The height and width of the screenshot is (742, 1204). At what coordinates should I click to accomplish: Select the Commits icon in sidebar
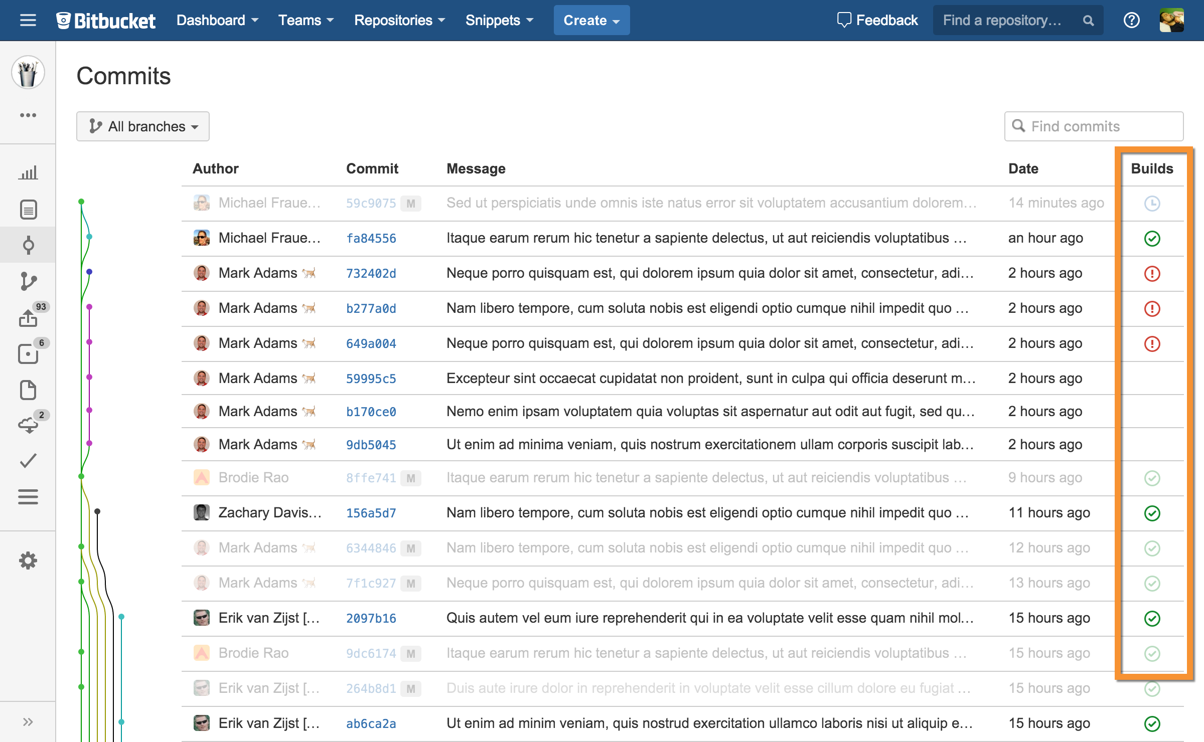(28, 245)
